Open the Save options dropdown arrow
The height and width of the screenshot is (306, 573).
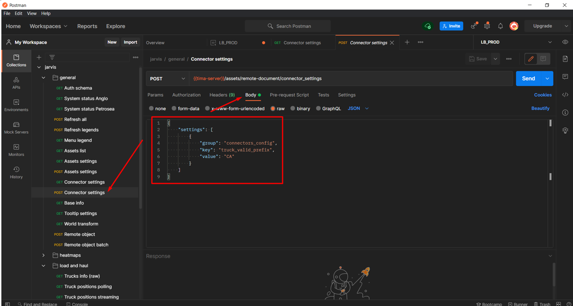pos(495,59)
